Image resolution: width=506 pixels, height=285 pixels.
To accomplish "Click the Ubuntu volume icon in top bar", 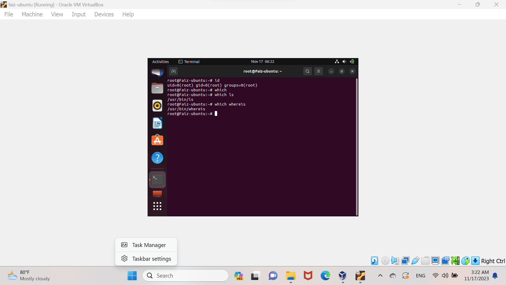I will [344, 61].
